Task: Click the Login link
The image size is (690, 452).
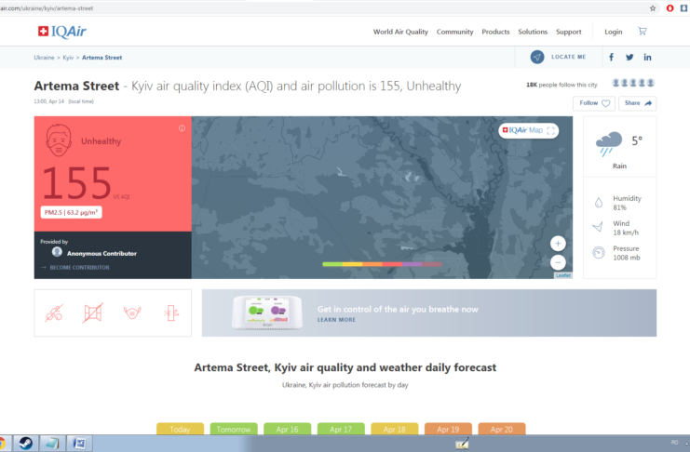Action: [614, 32]
